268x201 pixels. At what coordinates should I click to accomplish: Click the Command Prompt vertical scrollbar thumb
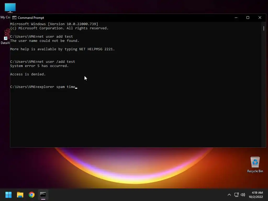(264, 28)
